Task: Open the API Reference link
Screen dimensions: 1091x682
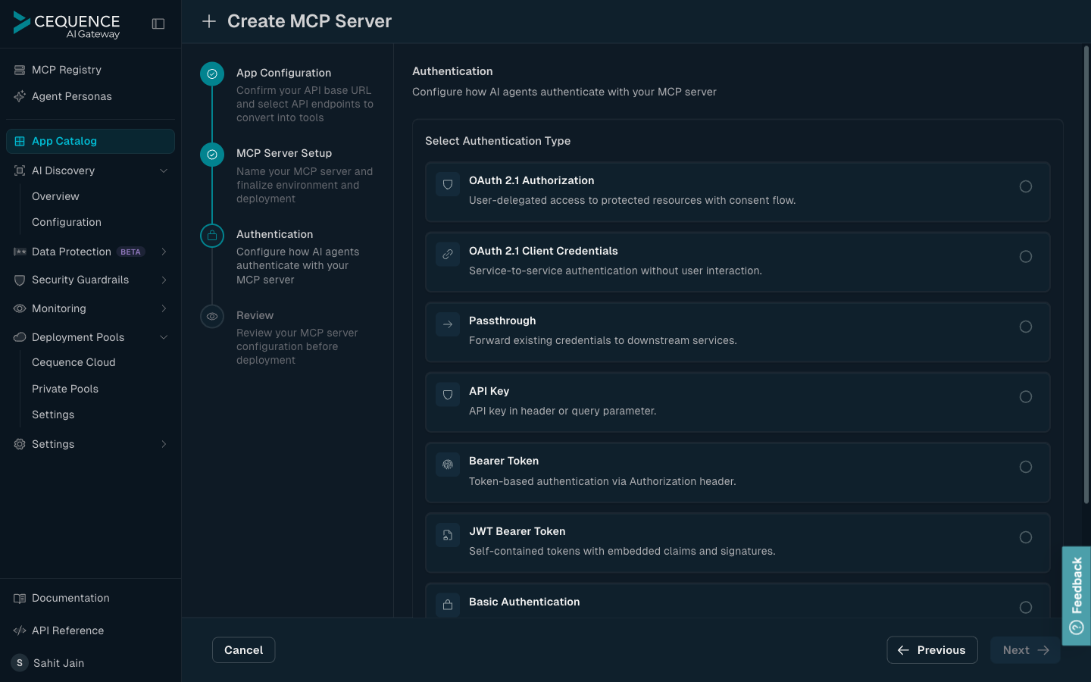Action: [x=67, y=630]
